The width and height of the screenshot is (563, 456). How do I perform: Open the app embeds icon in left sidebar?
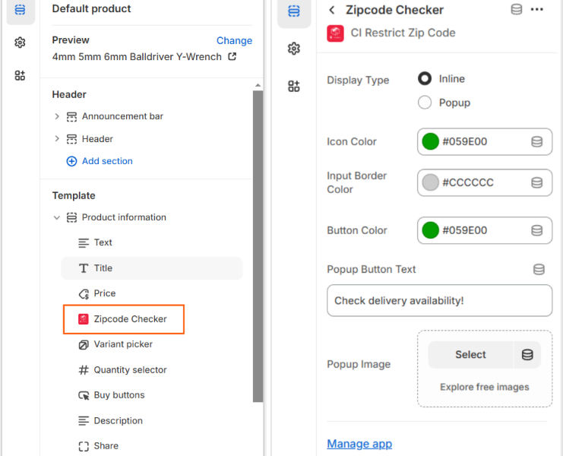point(20,75)
